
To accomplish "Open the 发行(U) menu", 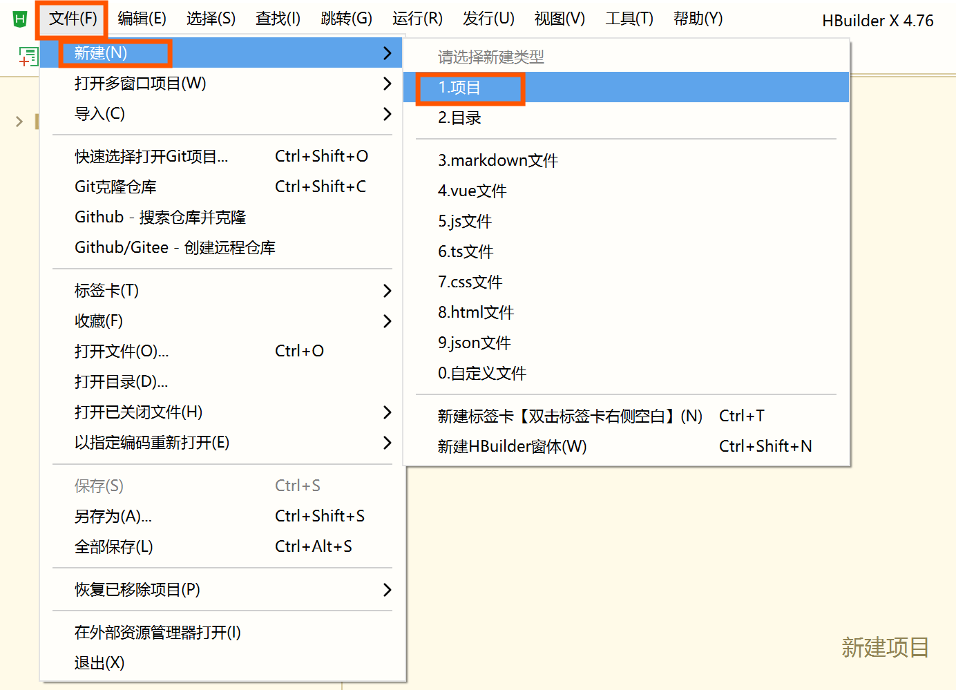I will (488, 19).
